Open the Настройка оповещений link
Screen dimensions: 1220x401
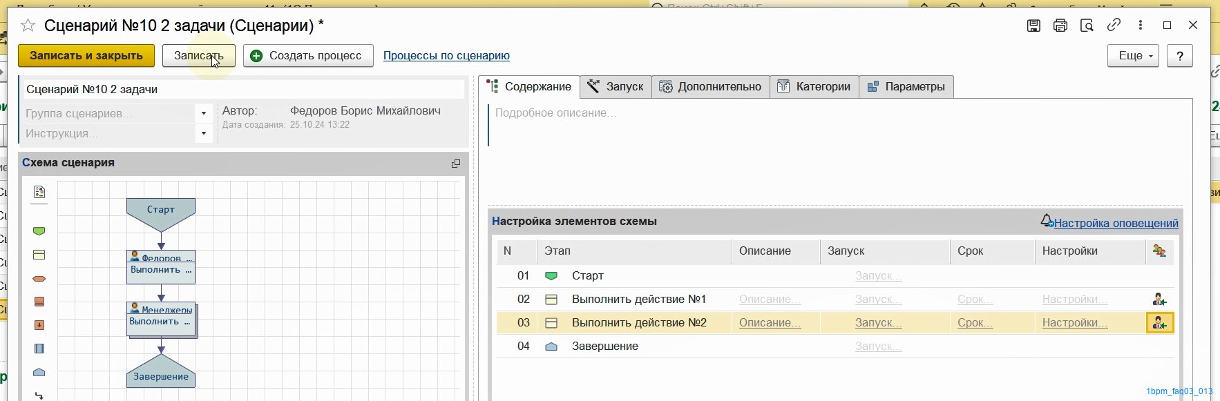click(1116, 223)
